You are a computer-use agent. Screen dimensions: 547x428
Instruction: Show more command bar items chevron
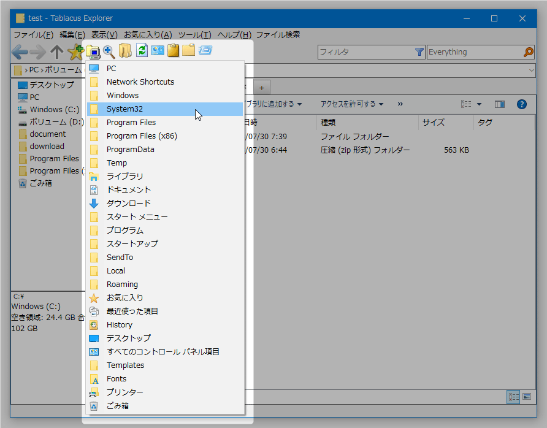pos(400,104)
